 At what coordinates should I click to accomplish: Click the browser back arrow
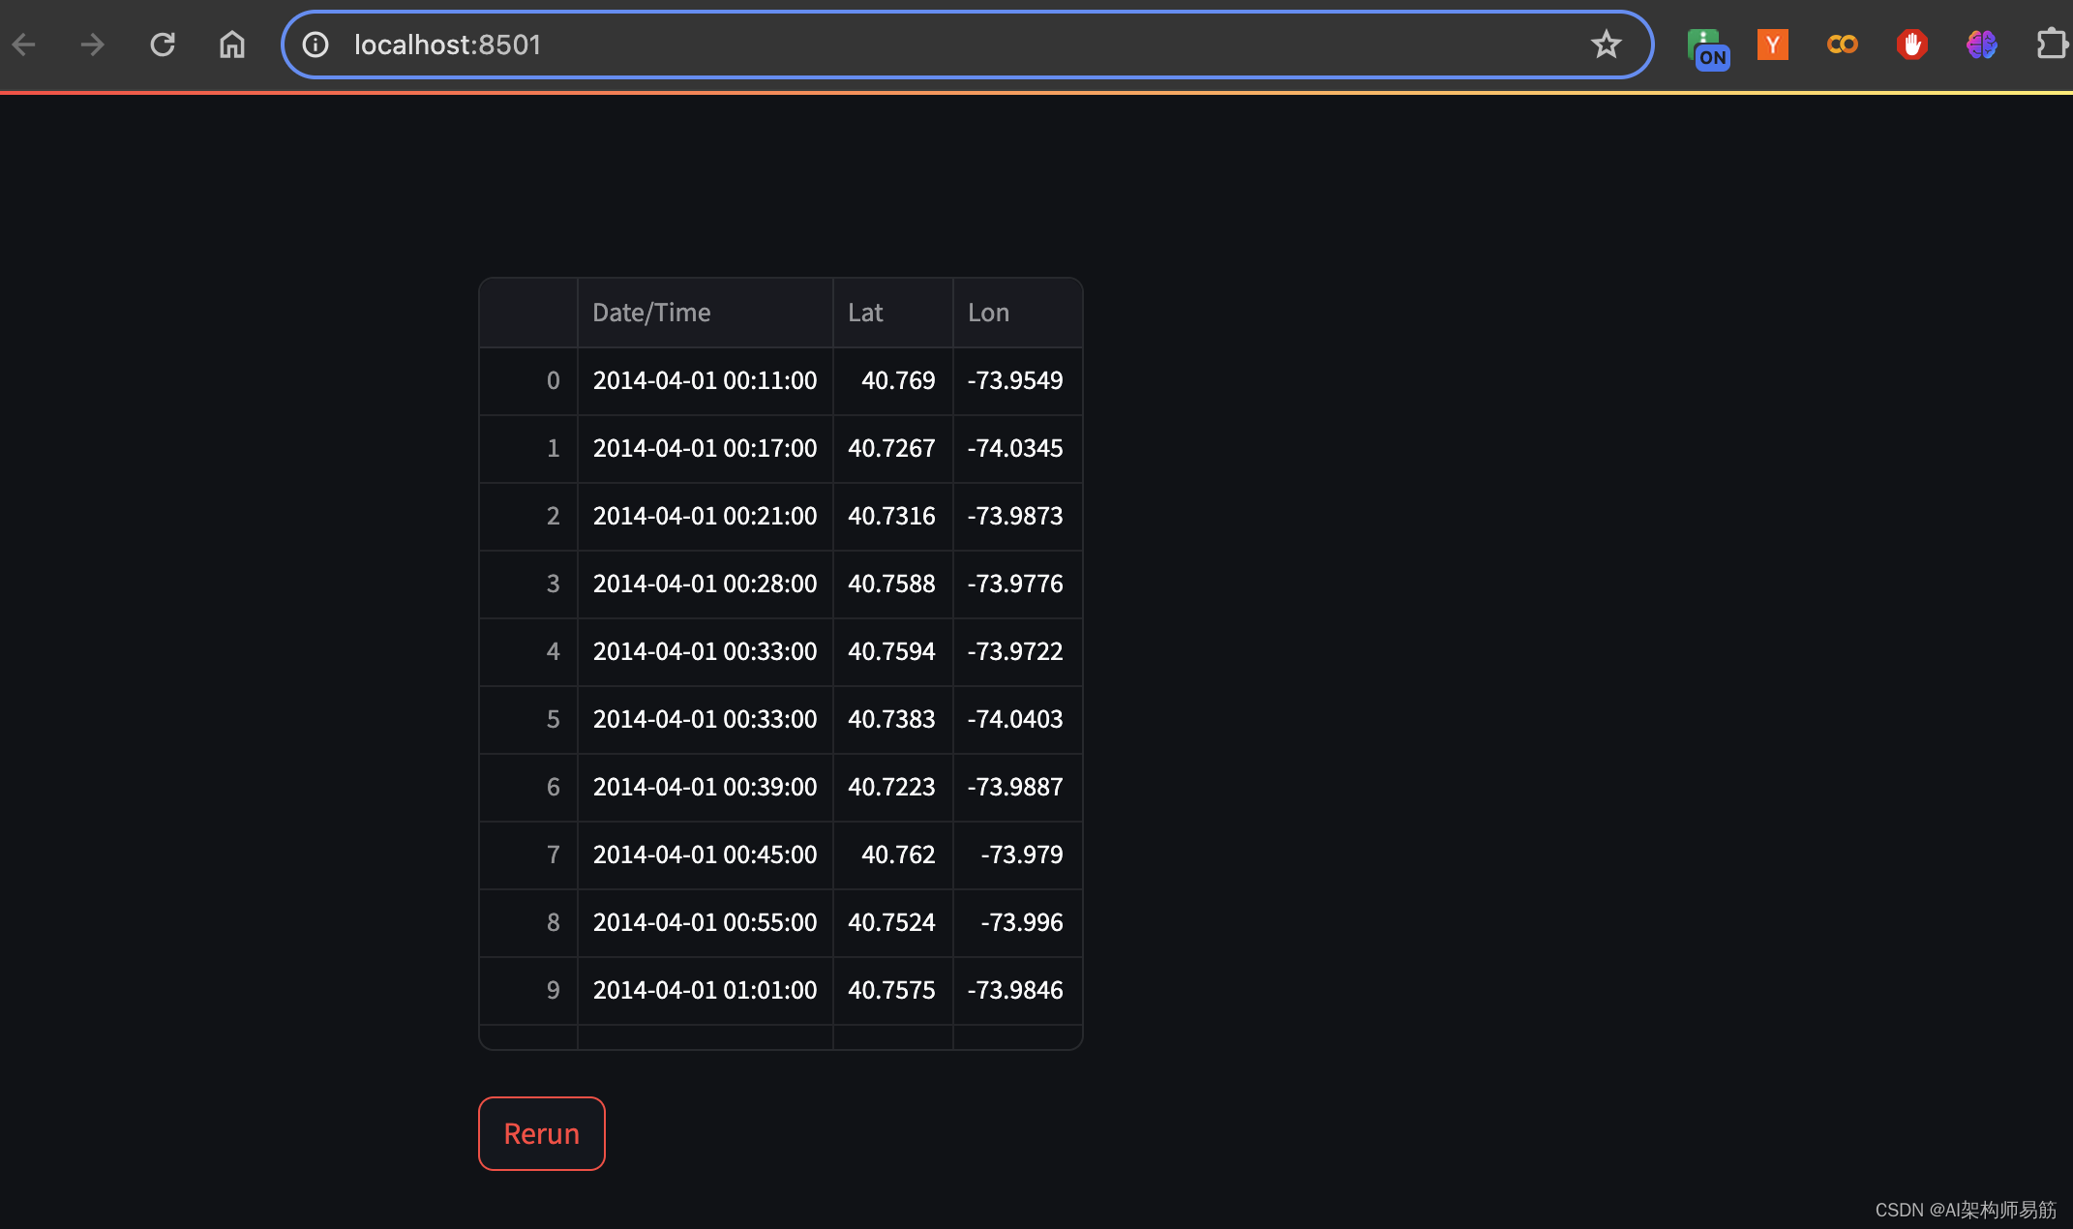tap(24, 45)
